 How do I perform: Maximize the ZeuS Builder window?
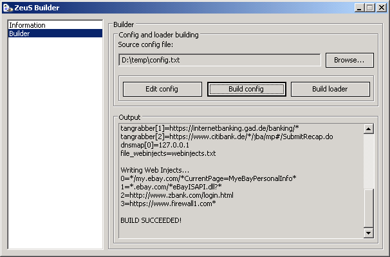369,8
